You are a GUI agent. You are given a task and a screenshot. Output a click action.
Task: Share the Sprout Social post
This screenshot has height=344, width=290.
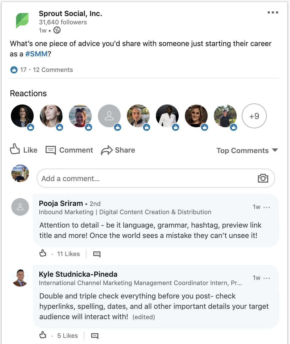118,150
